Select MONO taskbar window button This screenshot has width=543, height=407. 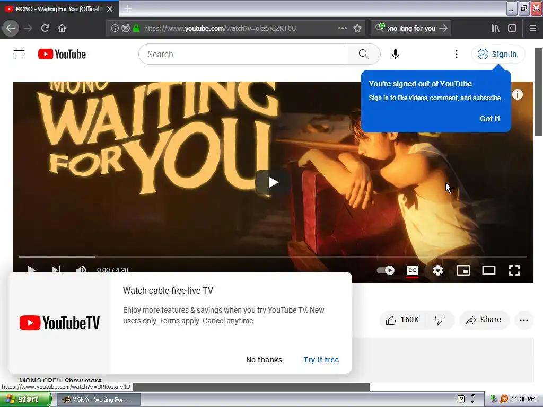99,400
